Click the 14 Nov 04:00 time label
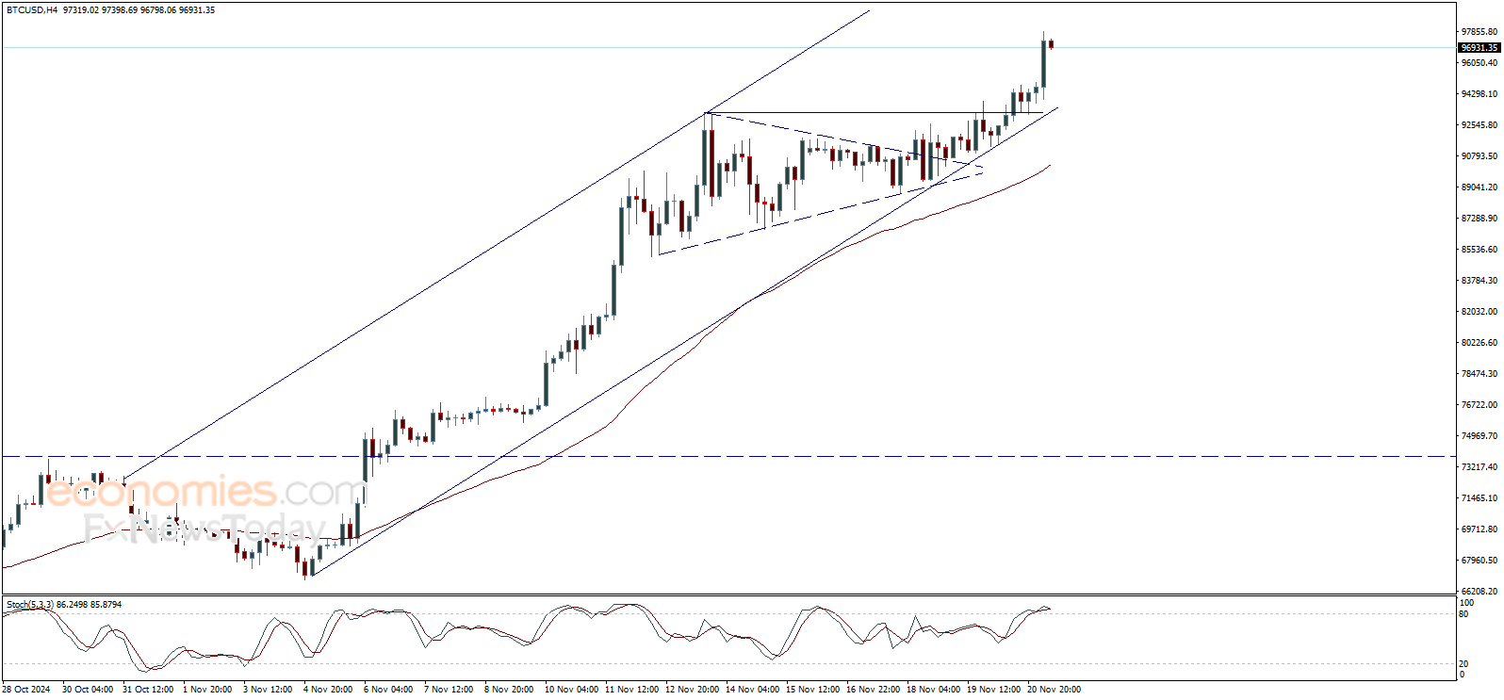Image resolution: width=1504 pixels, height=700 pixels. 752,690
